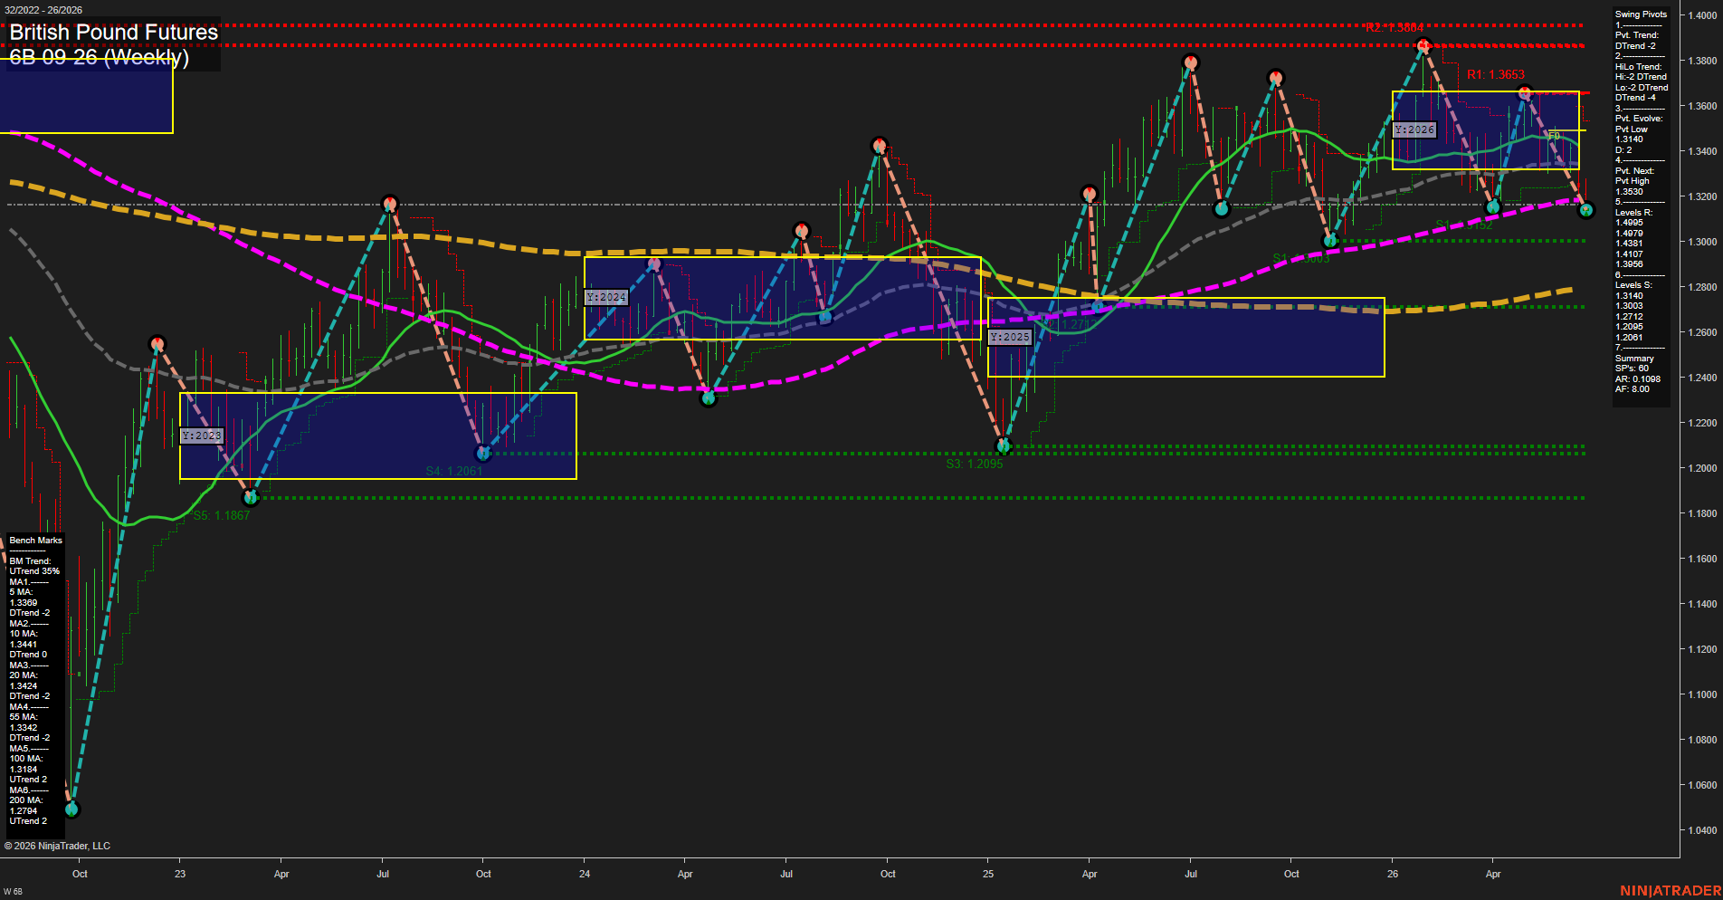The width and height of the screenshot is (1723, 900).
Task: Click the 1.3184 moving average value
Action: (24, 770)
